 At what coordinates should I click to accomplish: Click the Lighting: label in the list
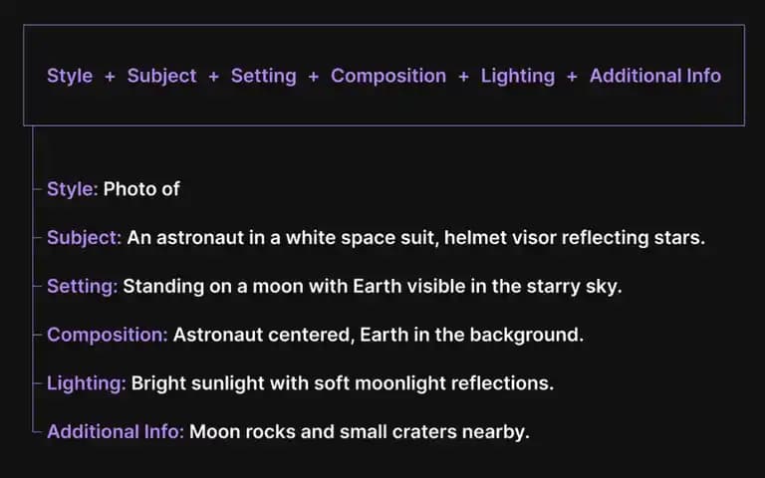pyautogui.click(x=87, y=383)
